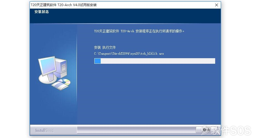Click the 安装状态 header text
The image size is (255, 138).
tap(42, 12)
